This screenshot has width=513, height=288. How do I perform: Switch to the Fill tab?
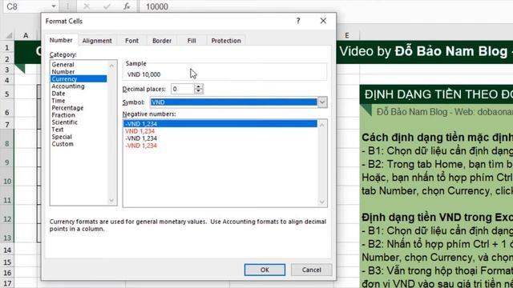point(192,41)
